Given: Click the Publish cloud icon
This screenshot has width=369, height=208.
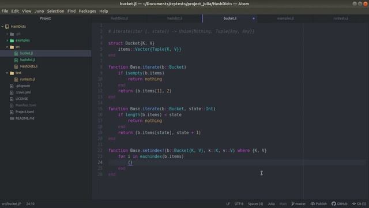Looking at the screenshot, I should coord(312,204).
